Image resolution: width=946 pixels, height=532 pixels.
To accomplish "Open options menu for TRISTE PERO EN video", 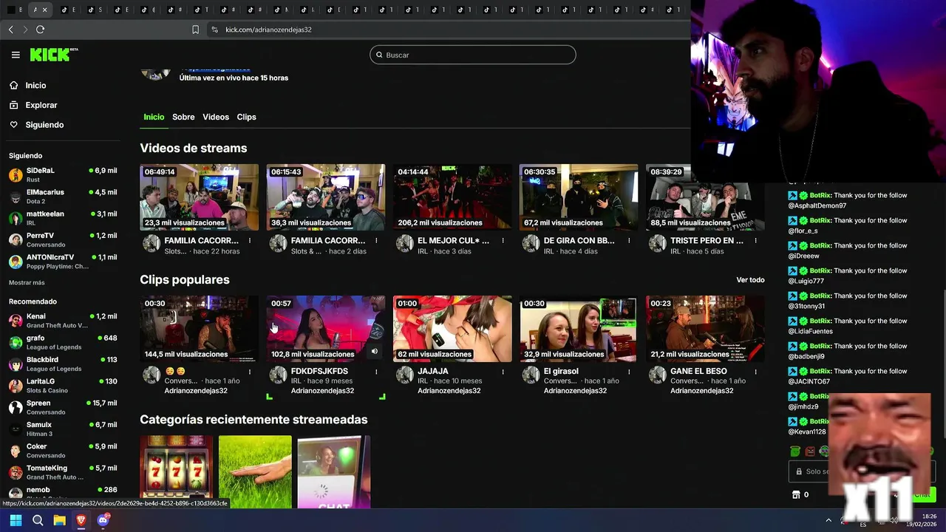I will click(755, 241).
